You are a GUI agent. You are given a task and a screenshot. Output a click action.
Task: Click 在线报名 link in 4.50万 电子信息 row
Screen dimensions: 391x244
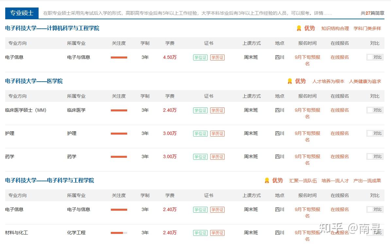pyautogui.click(x=340, y=57)
